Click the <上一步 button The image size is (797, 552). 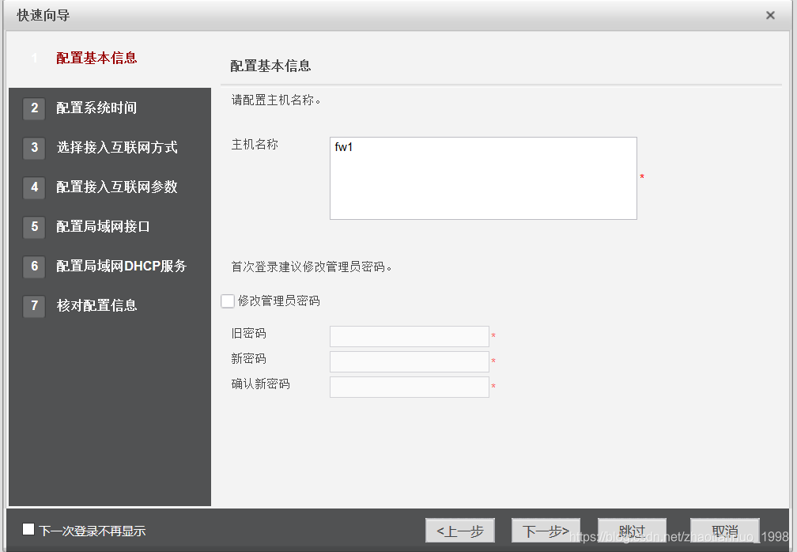(x=460, y=531)
